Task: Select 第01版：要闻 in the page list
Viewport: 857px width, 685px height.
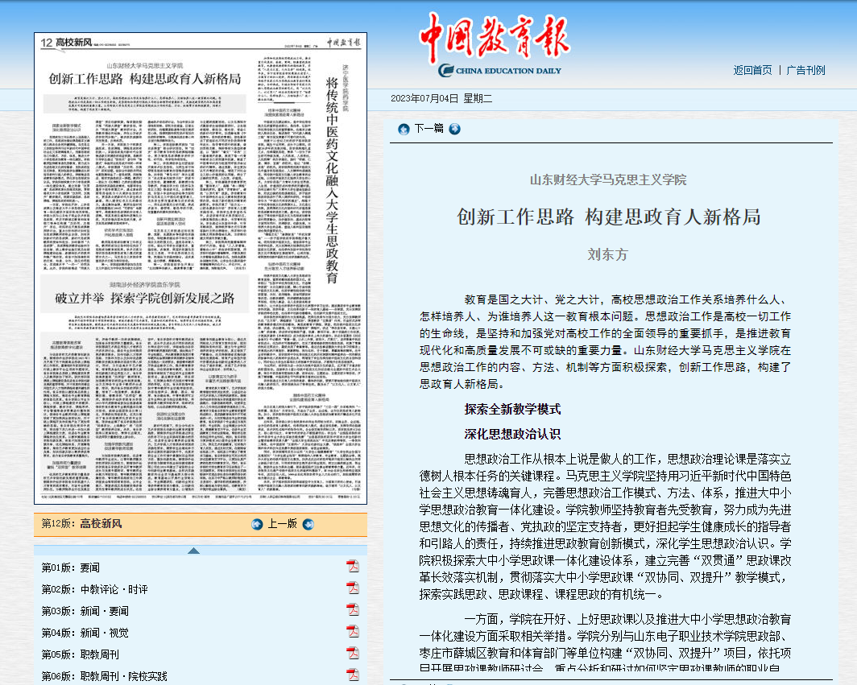Action: click(71, 567)
